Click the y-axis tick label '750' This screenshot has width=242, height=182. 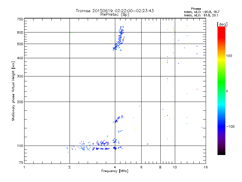[x=20, y=19]
